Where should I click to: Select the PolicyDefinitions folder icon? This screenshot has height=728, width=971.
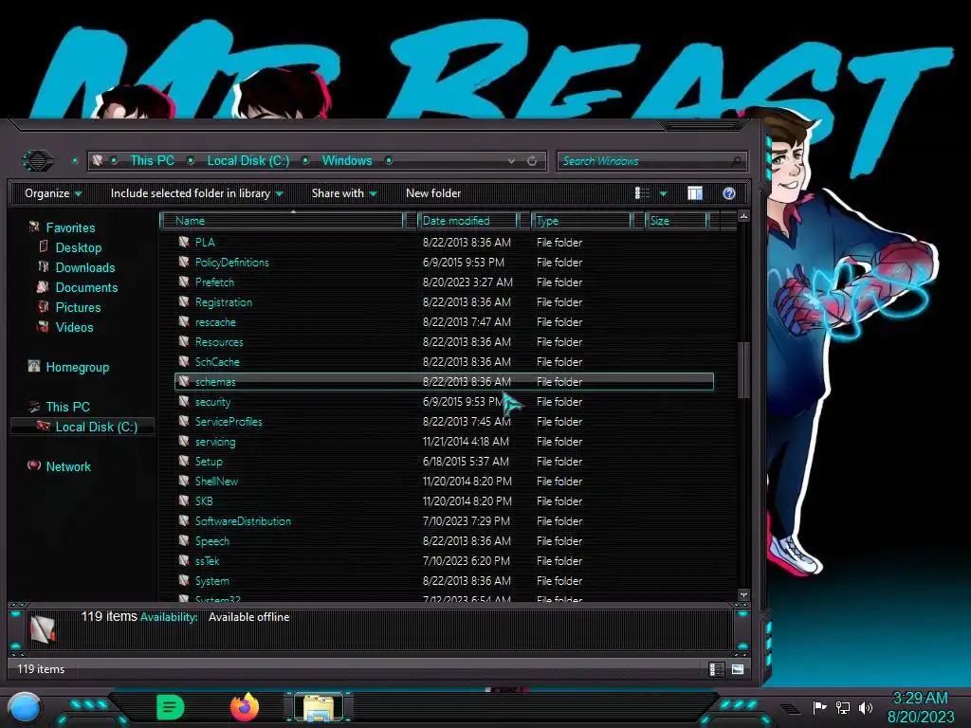184,262
